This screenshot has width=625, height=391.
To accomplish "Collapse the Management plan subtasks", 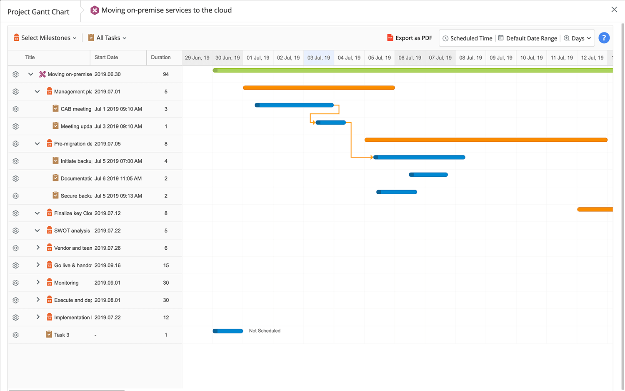I will click(37, 91).
